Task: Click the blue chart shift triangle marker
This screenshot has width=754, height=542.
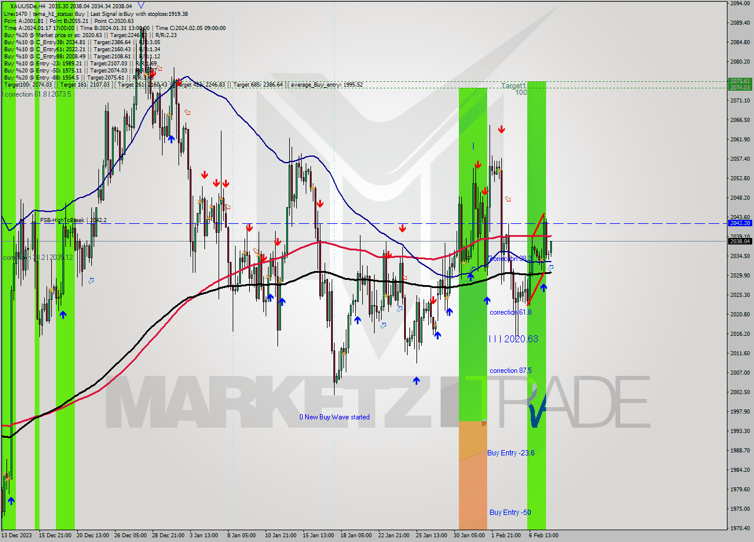Action: (x=140, y=5)
